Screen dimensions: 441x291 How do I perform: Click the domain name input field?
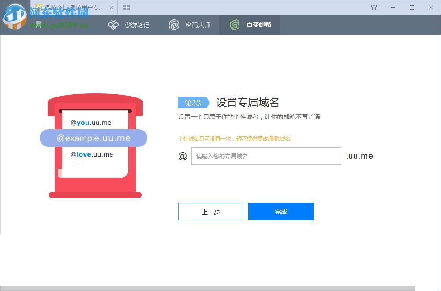[x=266, y=156]
